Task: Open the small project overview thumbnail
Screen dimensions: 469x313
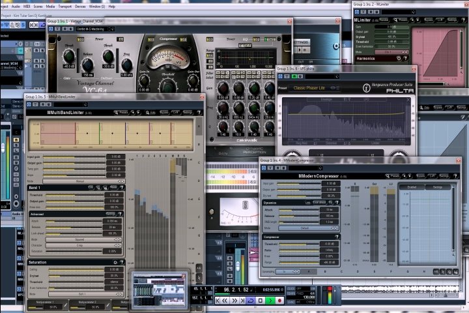Action: coord(159,290)
